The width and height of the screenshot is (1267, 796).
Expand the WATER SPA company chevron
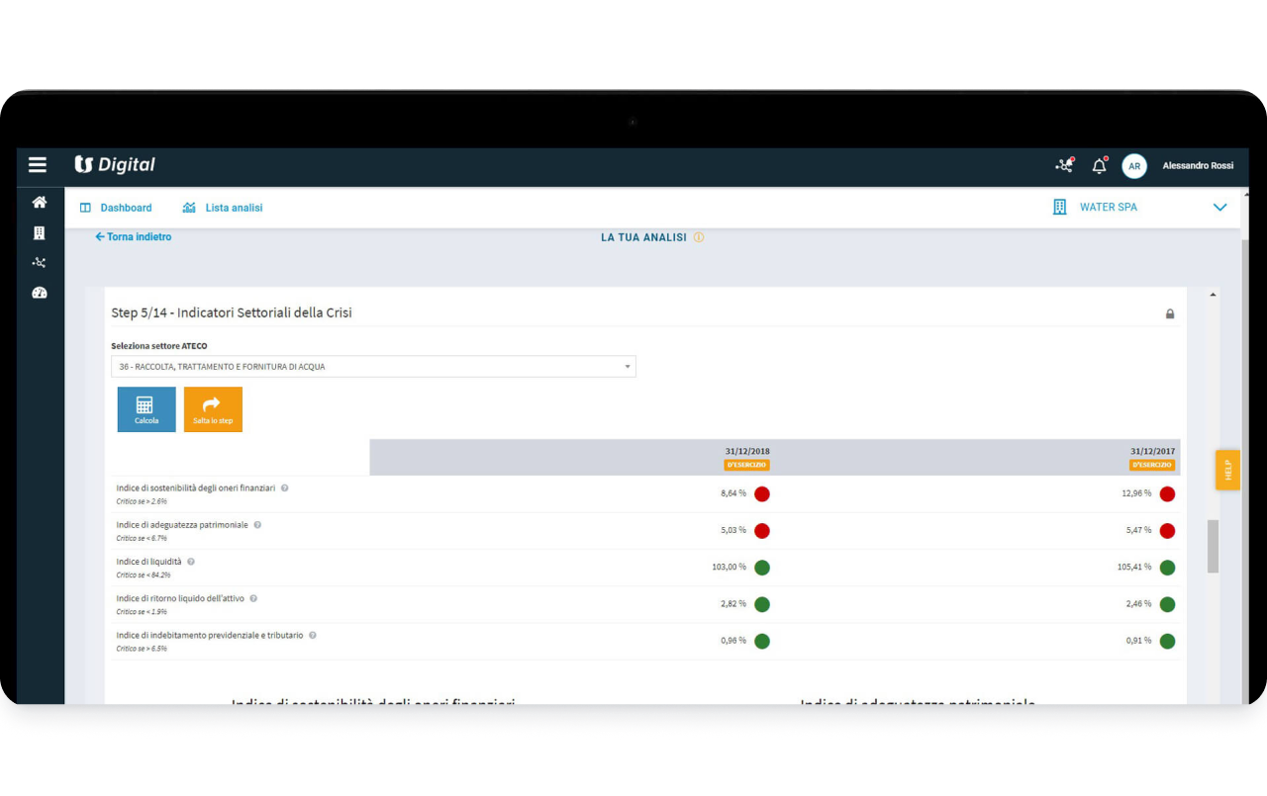[1219, 208]
